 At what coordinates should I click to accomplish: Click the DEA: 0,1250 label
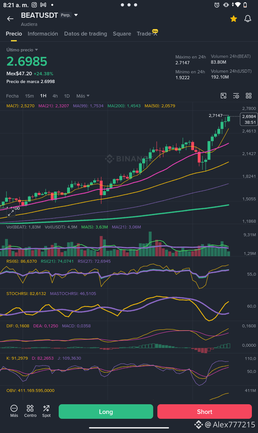click(x=45, y=326)
